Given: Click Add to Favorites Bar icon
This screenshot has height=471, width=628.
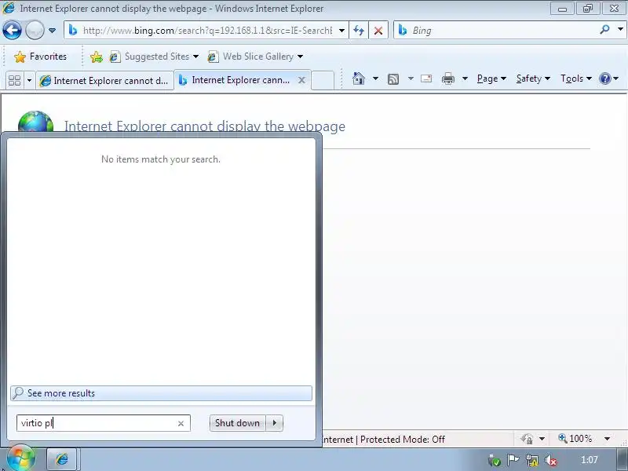Looking at the screenshot, I should [96, 57].
